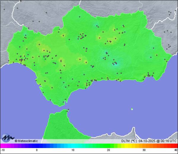This screenshot has height=154, width=178.
Task: Click the blue swatch above the 0 label
Action: point(37,146)
